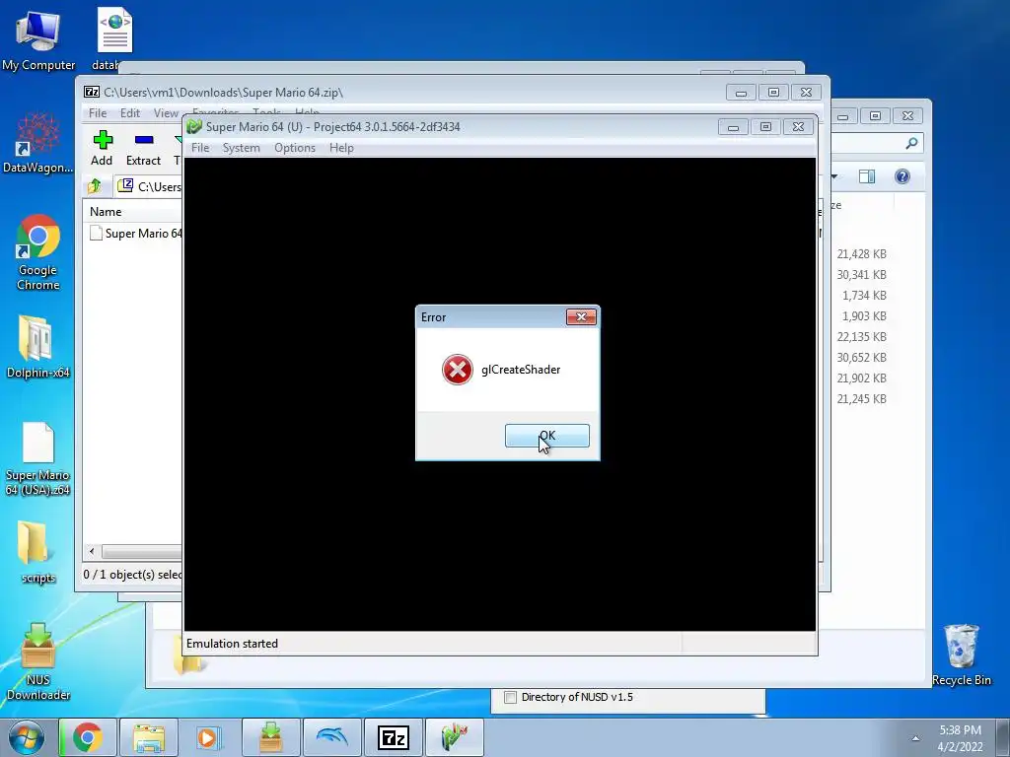Screen dimensions: 1010x757
Task: Close the Project64 window
Action: point(798,127)
